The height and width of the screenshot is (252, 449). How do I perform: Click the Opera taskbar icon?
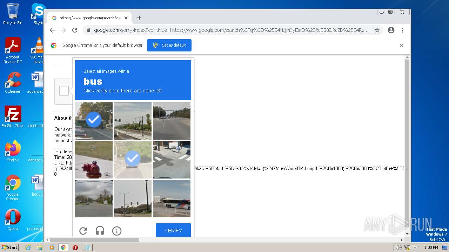click(x=75, y=247)
